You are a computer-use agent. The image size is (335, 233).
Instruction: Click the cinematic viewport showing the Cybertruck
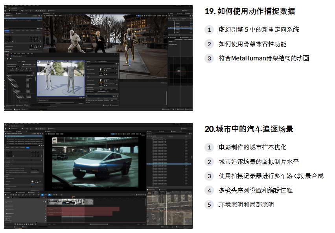coord(95,162)
